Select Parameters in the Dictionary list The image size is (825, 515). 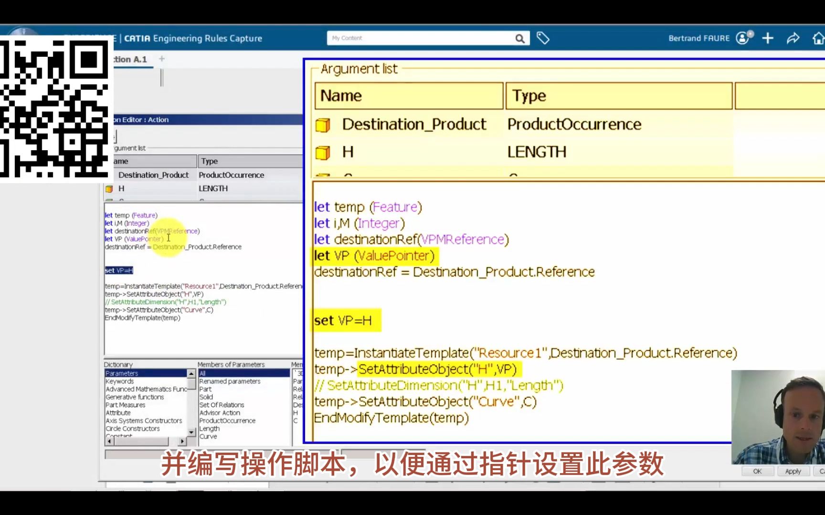(x=146, y=373)
